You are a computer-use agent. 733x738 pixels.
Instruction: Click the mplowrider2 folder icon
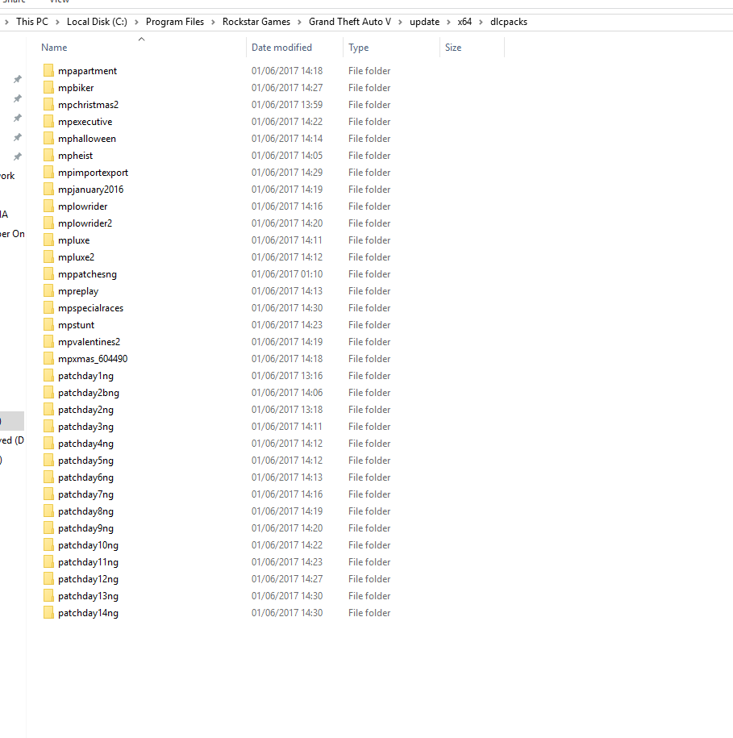click(48, 223)
